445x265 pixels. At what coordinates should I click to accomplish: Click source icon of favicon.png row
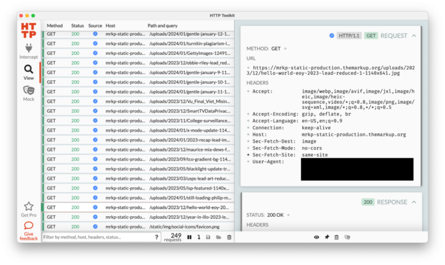pos(95,227)
